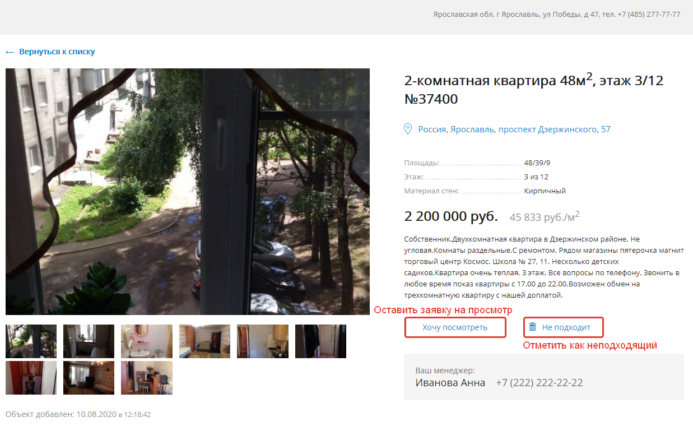
Task: Click the back arrow icon before 'Вернуться к списку'
Action: pos(10,52)
